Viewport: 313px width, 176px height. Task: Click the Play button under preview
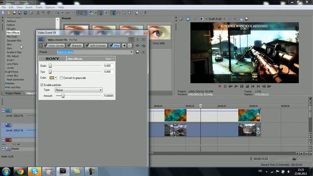(236, 86)
